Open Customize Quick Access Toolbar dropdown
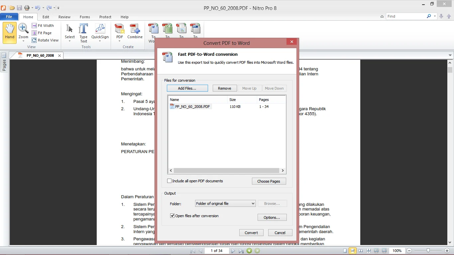 (x=58, y=8)
